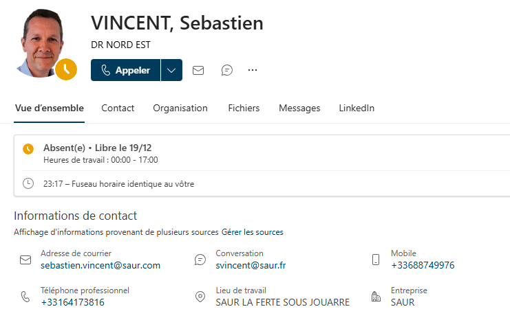510x320 pixels.
Task: Click the Gérer les sources link
Action: [x=252, y=232]
